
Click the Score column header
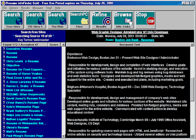[54, 45]
